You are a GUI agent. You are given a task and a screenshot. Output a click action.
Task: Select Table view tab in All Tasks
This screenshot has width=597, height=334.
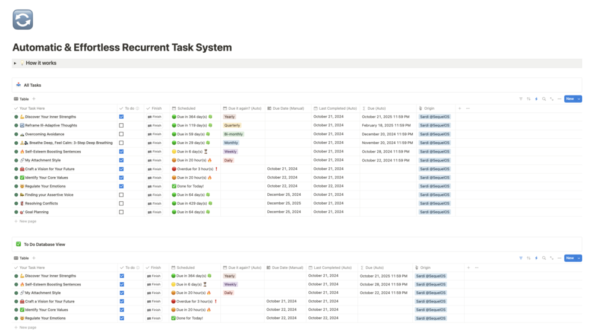click(x=21, y=99)
